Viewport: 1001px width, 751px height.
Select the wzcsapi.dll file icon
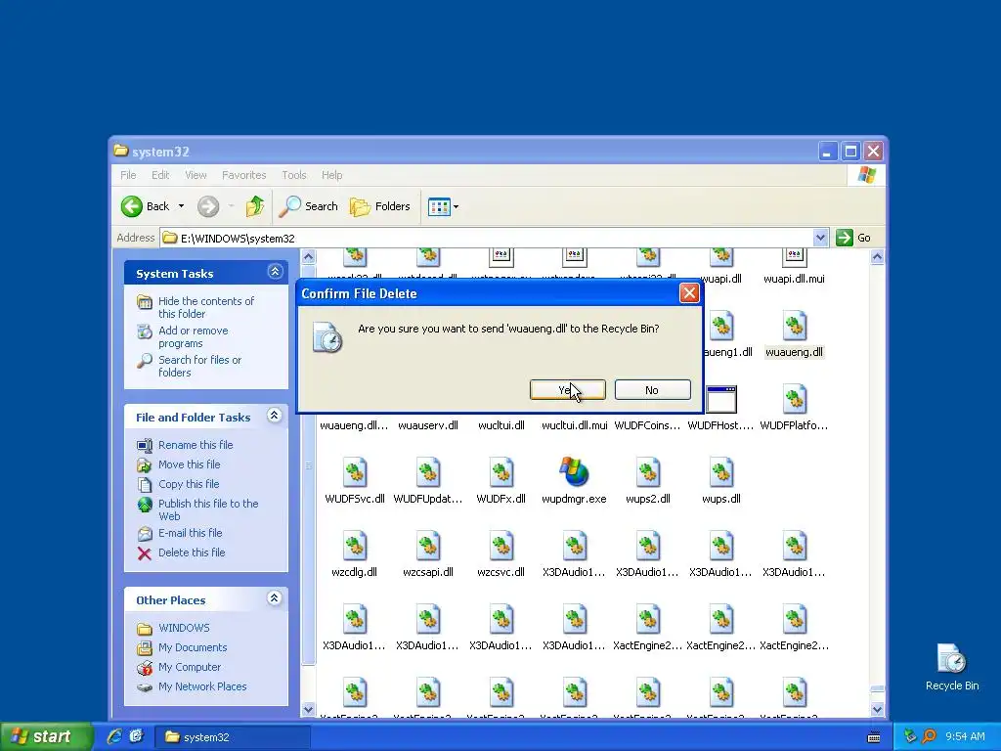point(428,546)
